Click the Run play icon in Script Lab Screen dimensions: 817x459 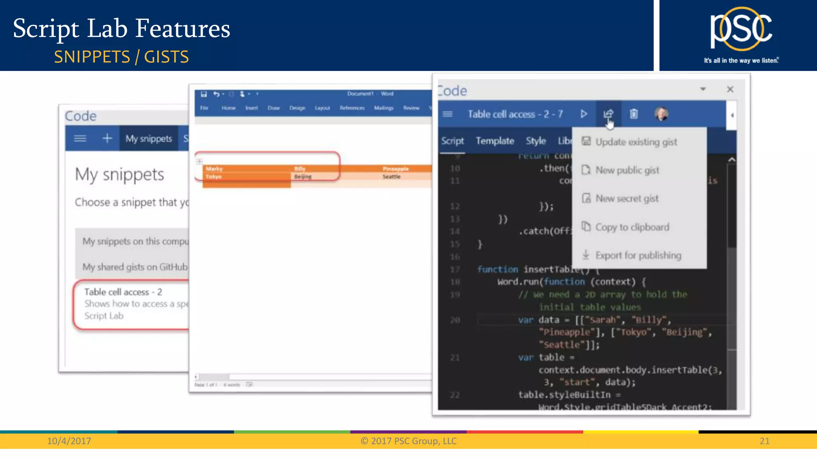tap(584, 114)
